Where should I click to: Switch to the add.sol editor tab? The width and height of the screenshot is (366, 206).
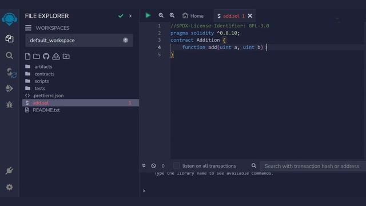[230, 16]
